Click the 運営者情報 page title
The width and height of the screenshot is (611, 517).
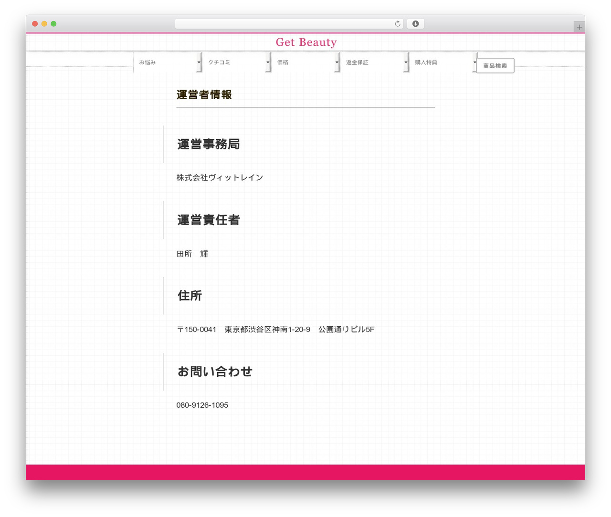(x=204, y=95)
